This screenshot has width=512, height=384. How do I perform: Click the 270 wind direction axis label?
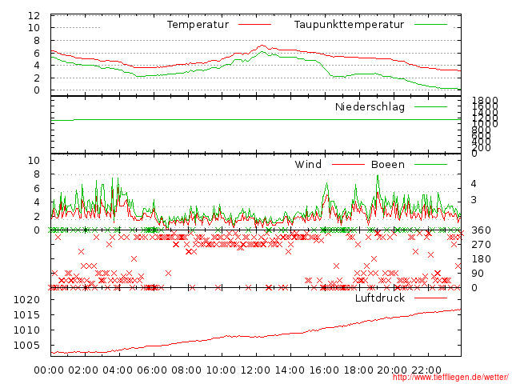[x=481, y=245]
